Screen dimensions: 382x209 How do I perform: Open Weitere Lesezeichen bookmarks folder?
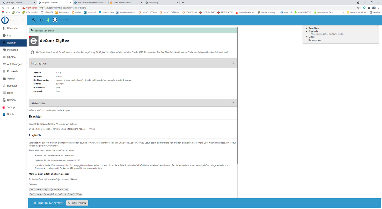(357, 12)
